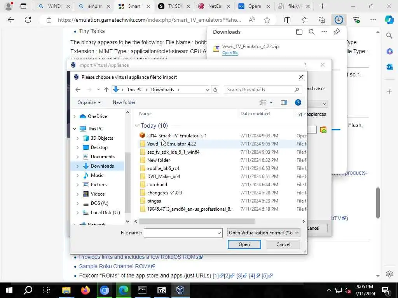
Task: Open More options in Edge Downloads panel
Action: coord(324,32)
